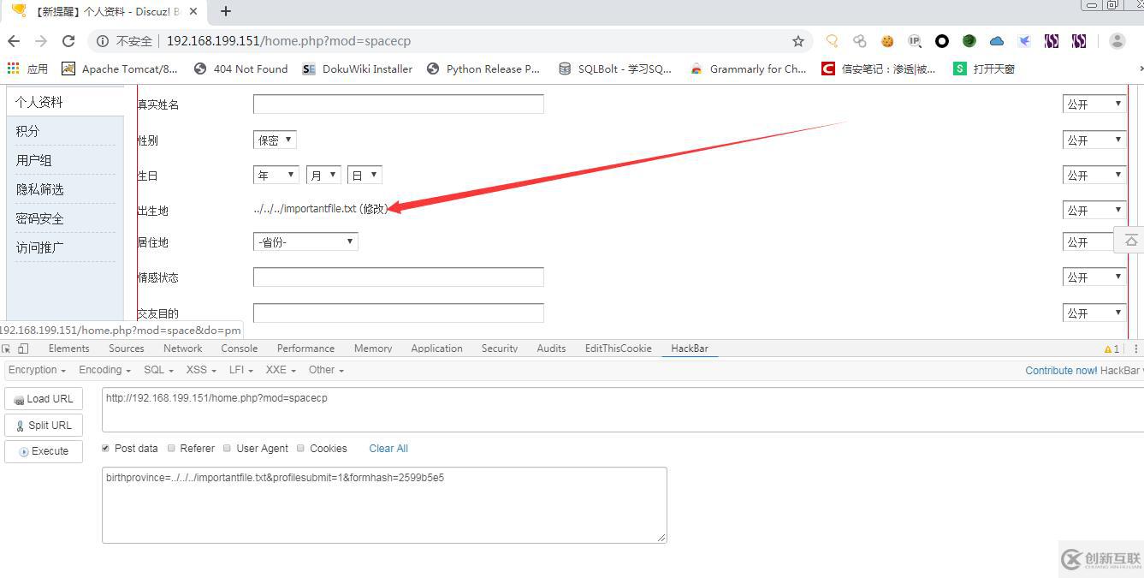This screenshot has width=1144, height=578.
Task: Open the cloud extension icon
Action: (x=997, y=41)
